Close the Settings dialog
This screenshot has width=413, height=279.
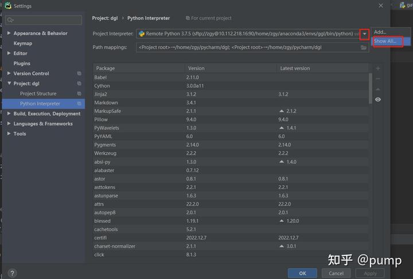point(381,6)
